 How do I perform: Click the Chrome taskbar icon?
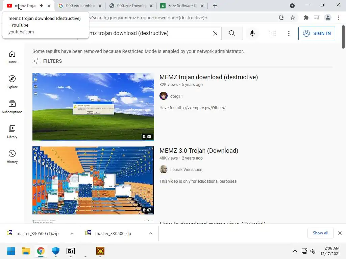coord(41,251)
